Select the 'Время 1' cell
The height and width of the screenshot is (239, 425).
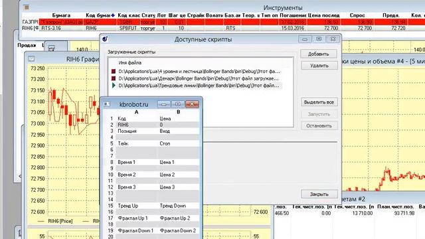[x=137, y=162]
